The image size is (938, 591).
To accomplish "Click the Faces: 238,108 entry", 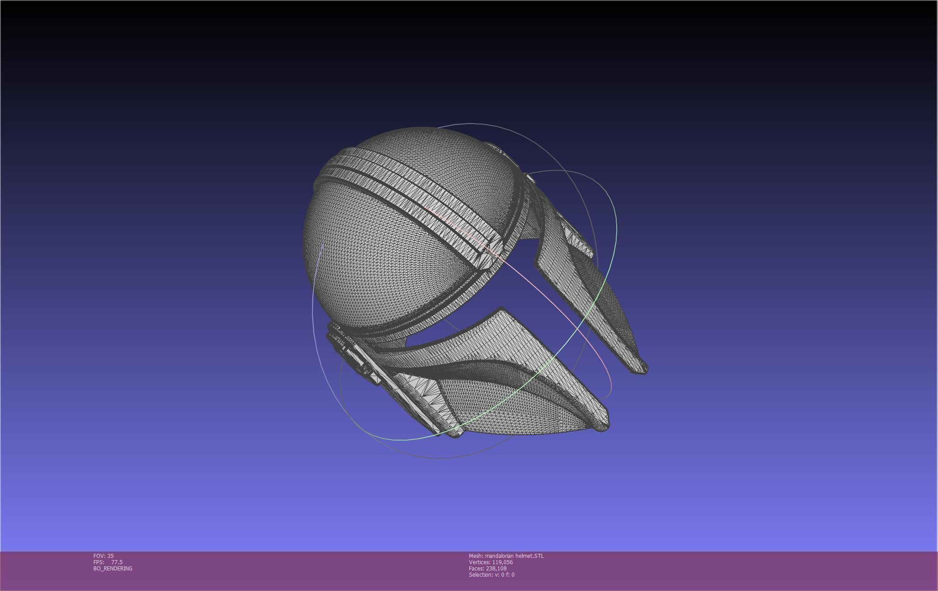I will coord(487,568).
